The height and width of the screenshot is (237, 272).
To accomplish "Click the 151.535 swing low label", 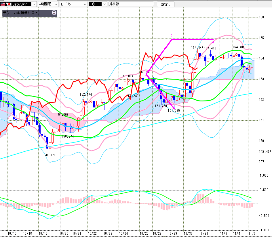I will [x=174, y=110].
